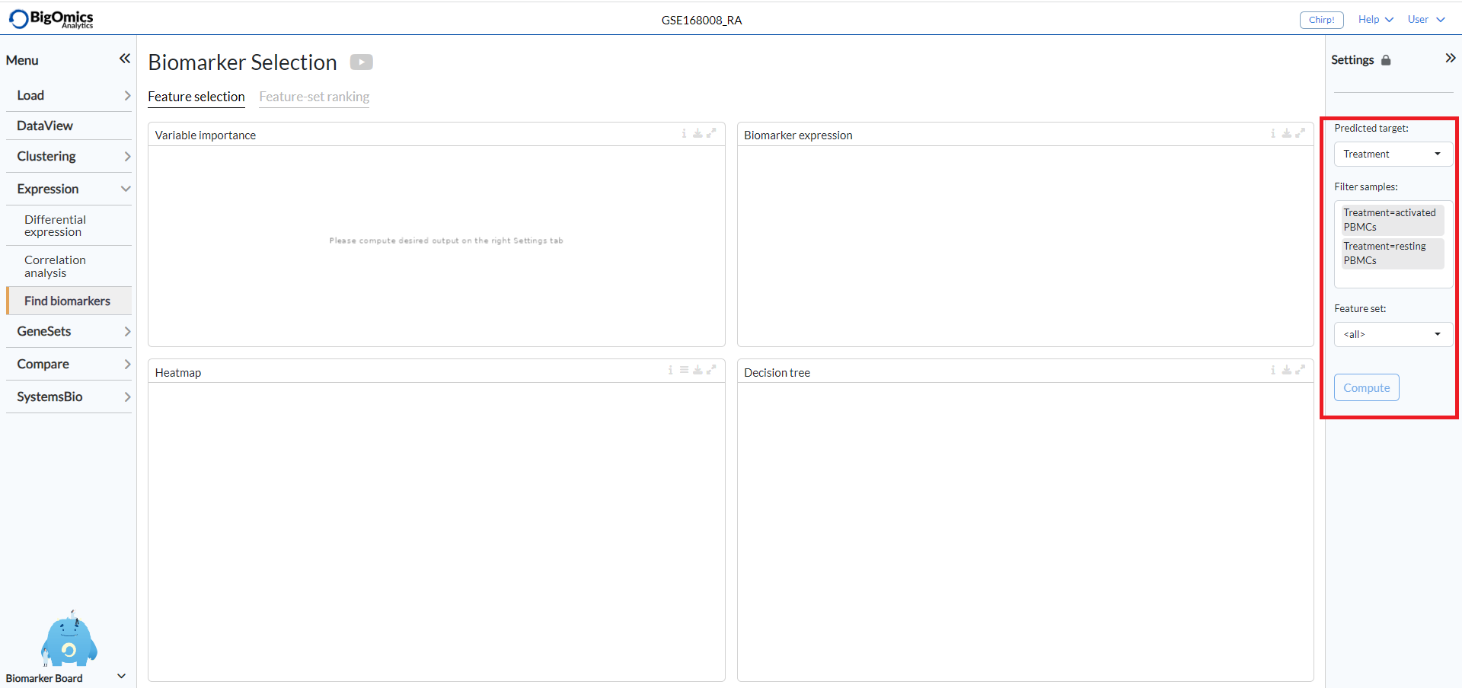Open the Correlation analysis page
The height and width of the screenshot is (688, 1462).
(55, 266)
